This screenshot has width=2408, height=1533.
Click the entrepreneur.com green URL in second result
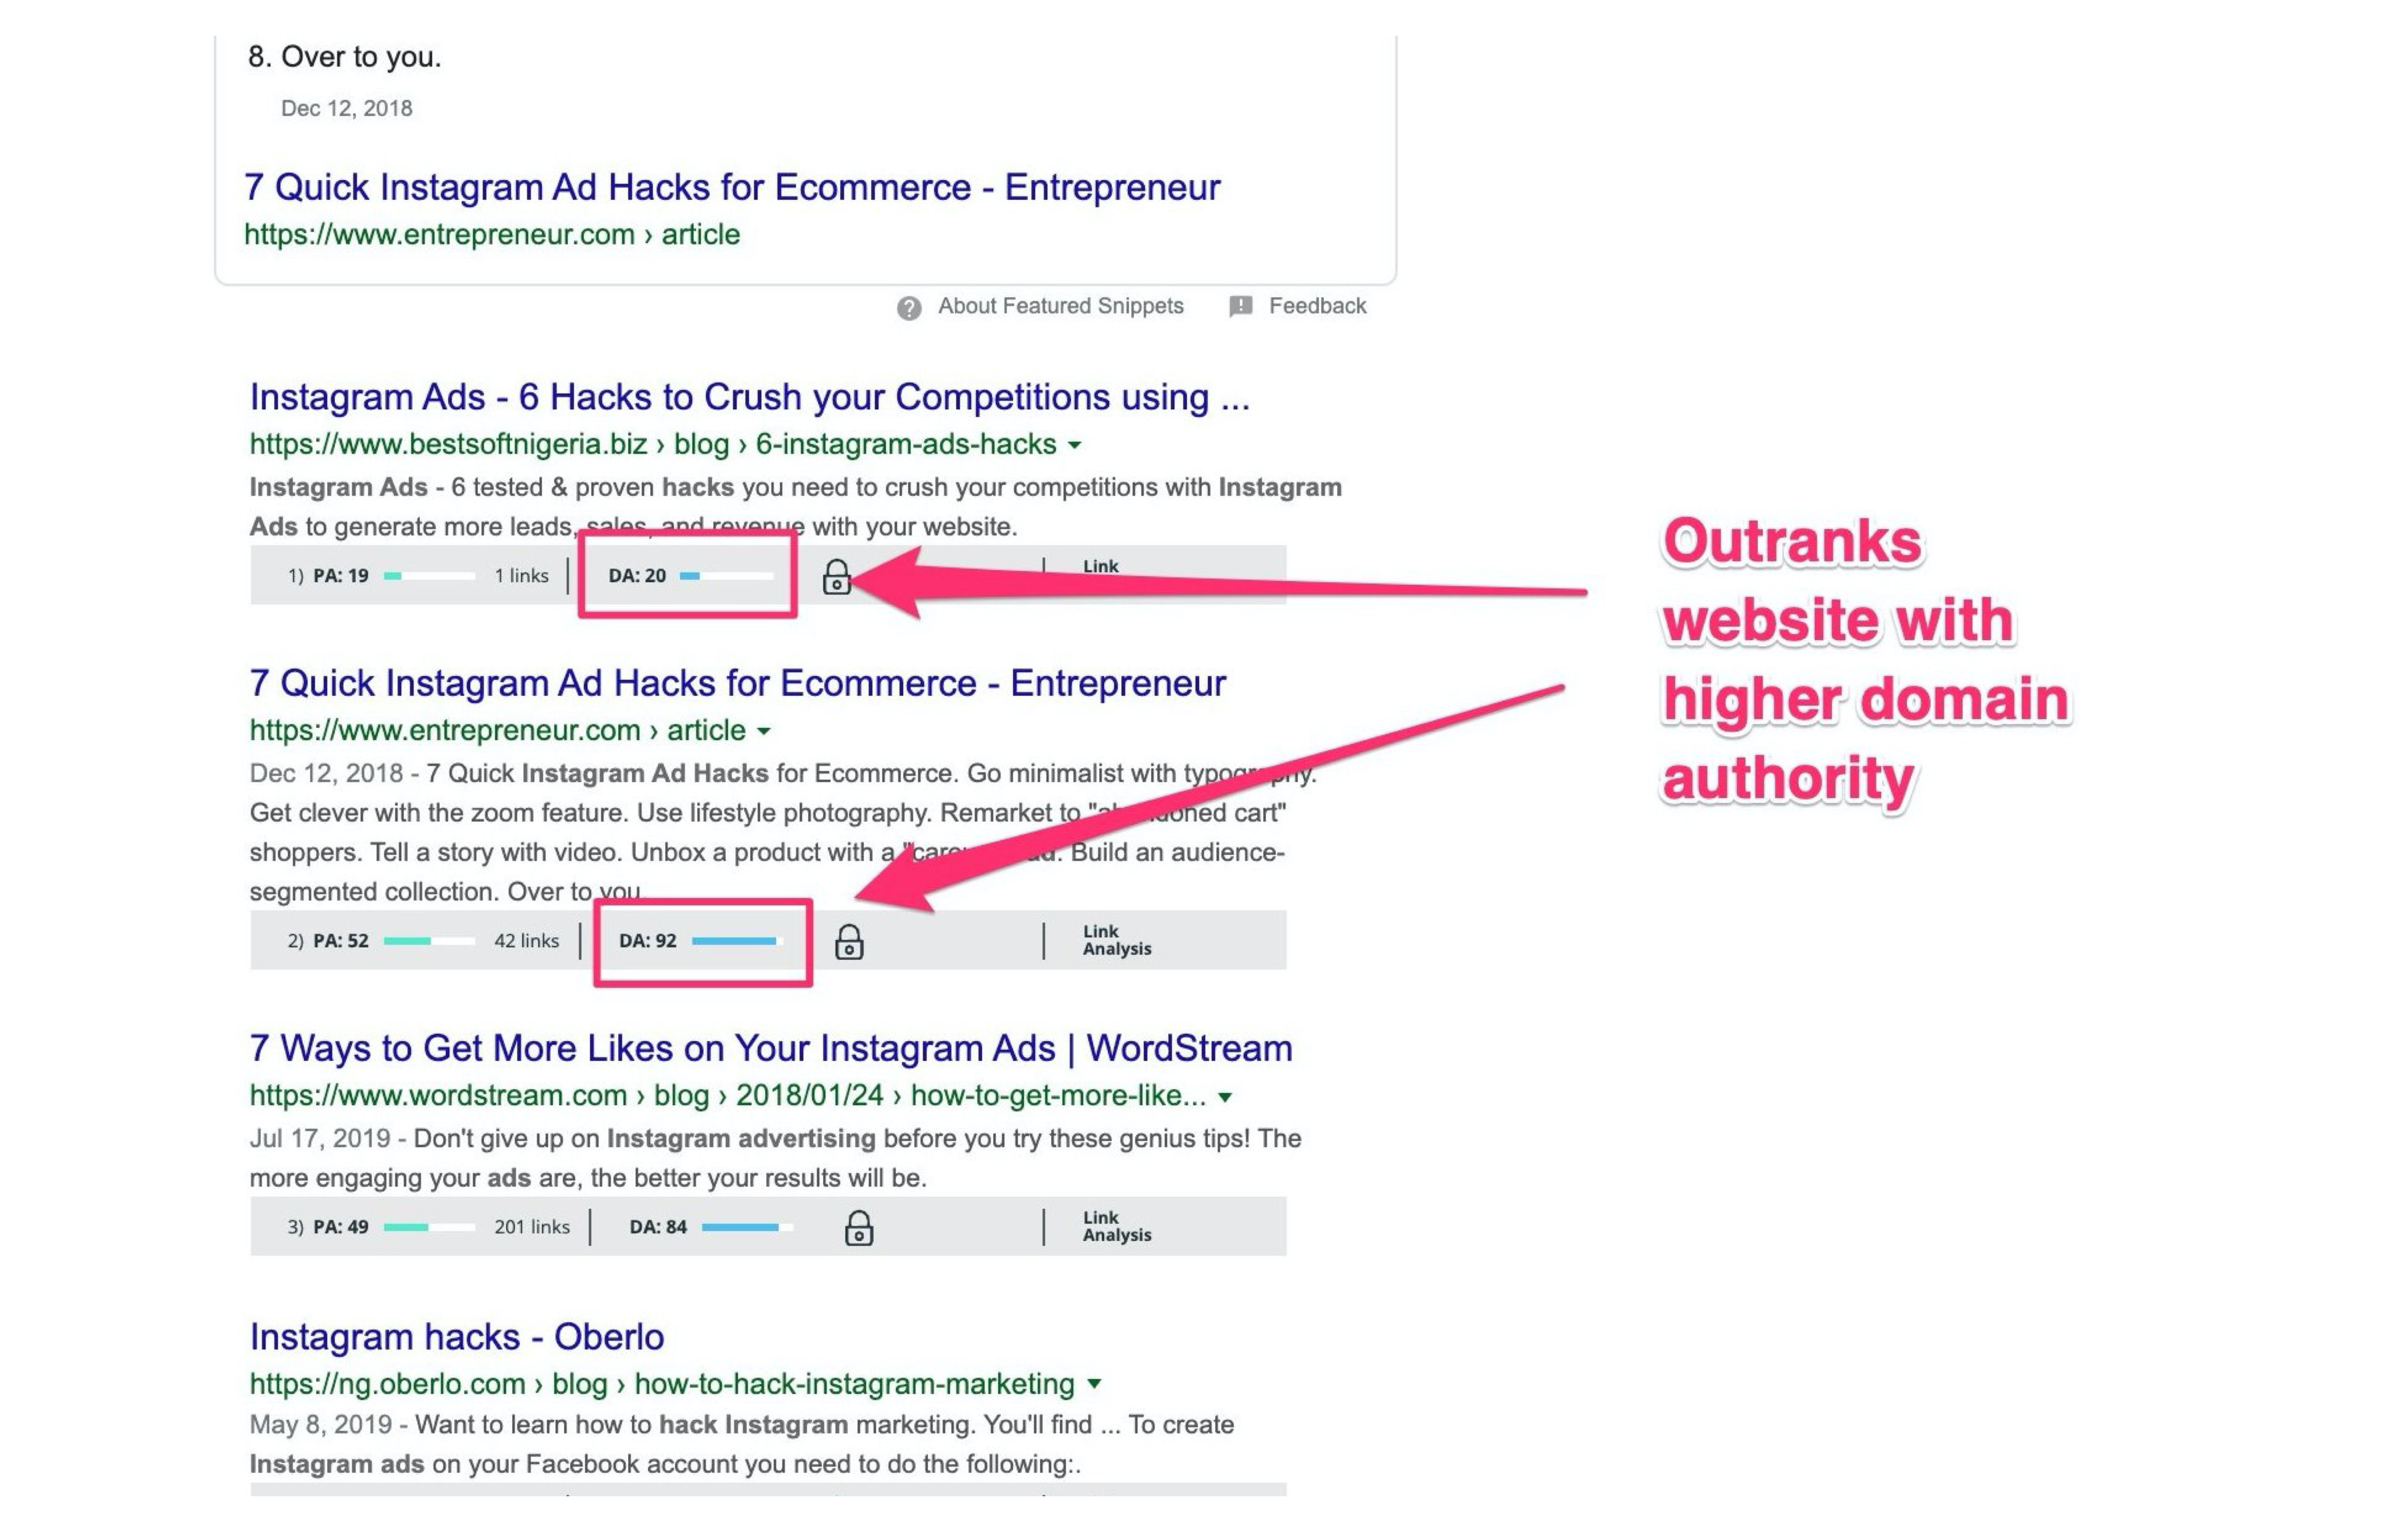point(498,730)
